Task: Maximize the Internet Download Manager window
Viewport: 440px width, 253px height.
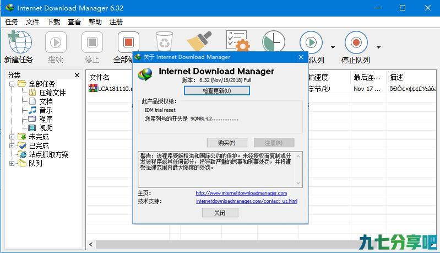Action: (x=403, y=8)
